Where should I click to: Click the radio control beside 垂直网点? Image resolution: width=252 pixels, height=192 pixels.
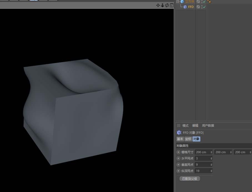tap(178, 165)
